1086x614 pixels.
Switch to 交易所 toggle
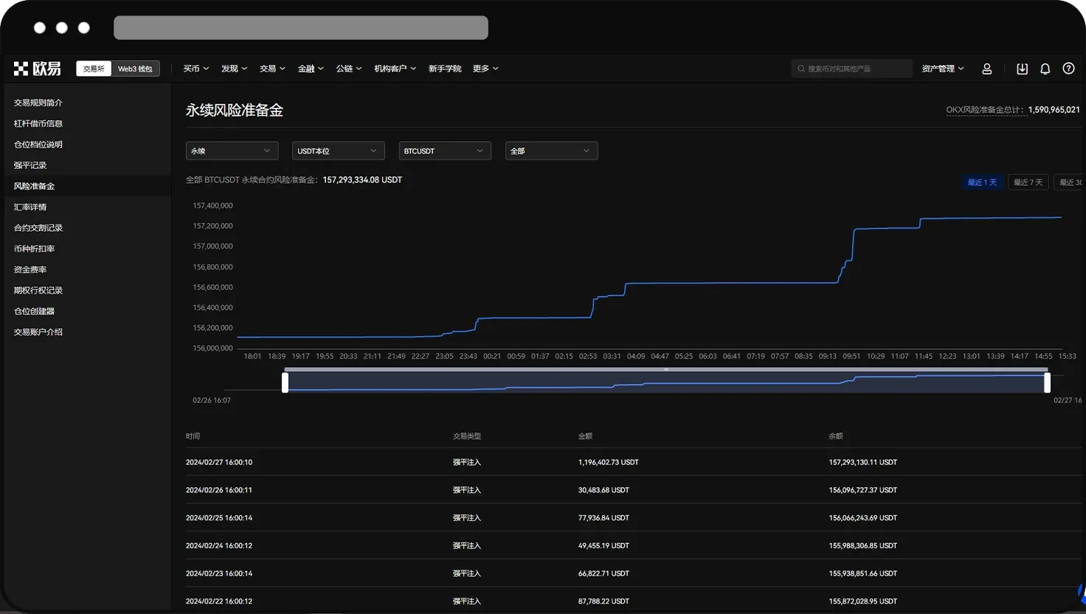click(94, 69)
